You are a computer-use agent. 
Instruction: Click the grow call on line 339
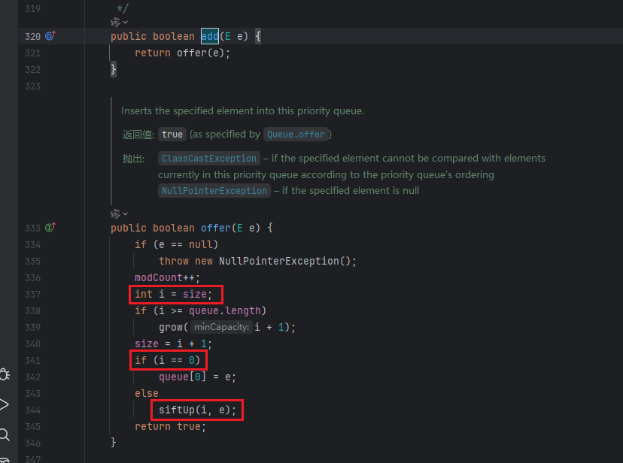[170, 327]
